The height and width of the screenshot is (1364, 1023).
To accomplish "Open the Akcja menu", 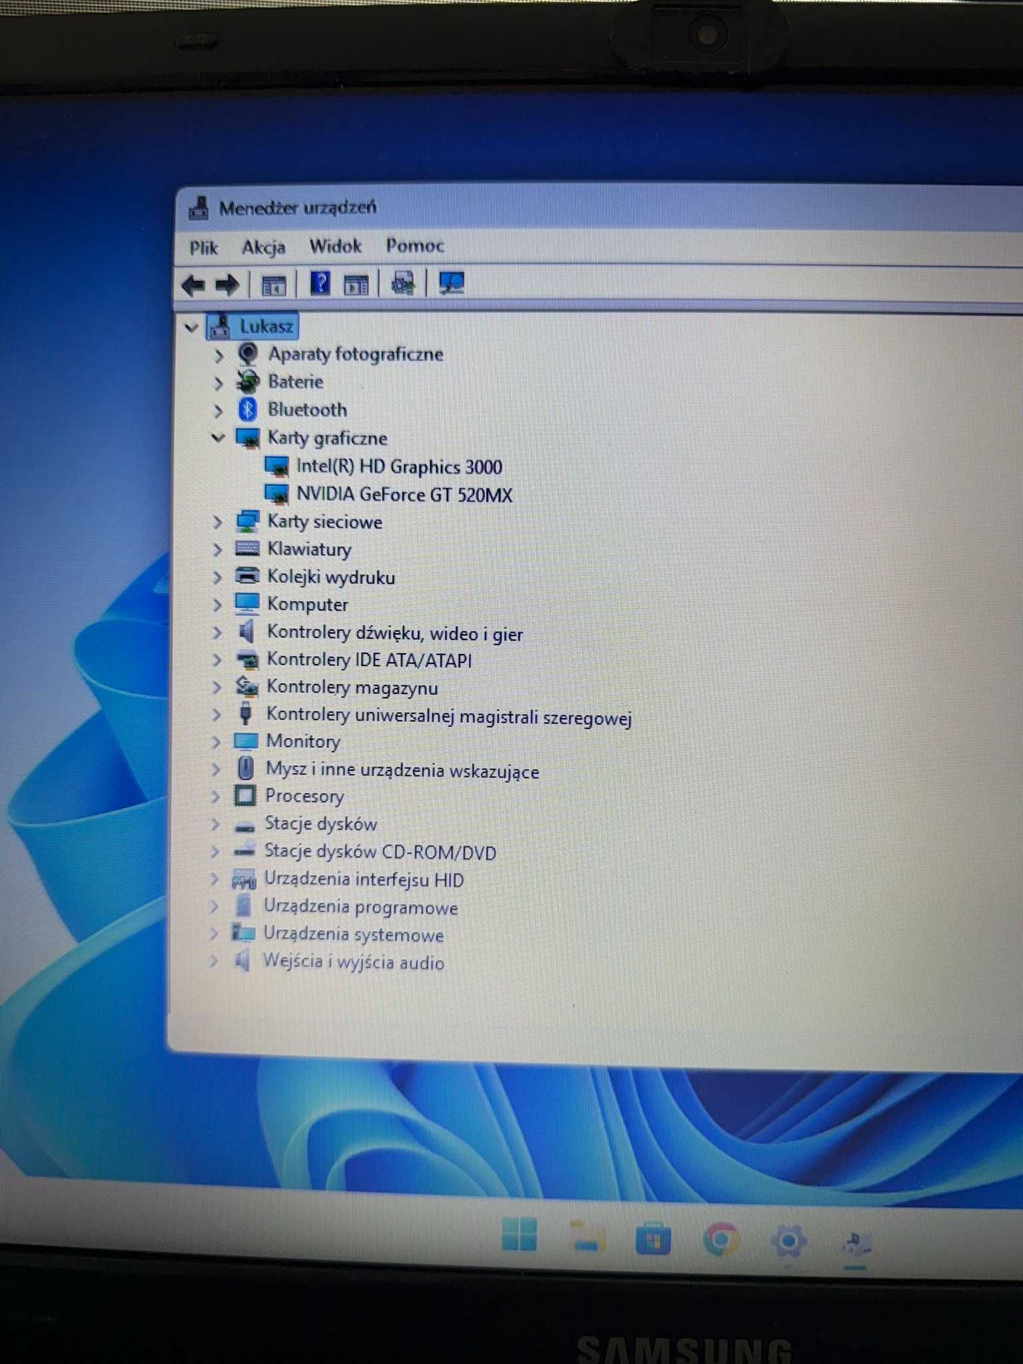I will pyautogui.click(x=264, y=248).
